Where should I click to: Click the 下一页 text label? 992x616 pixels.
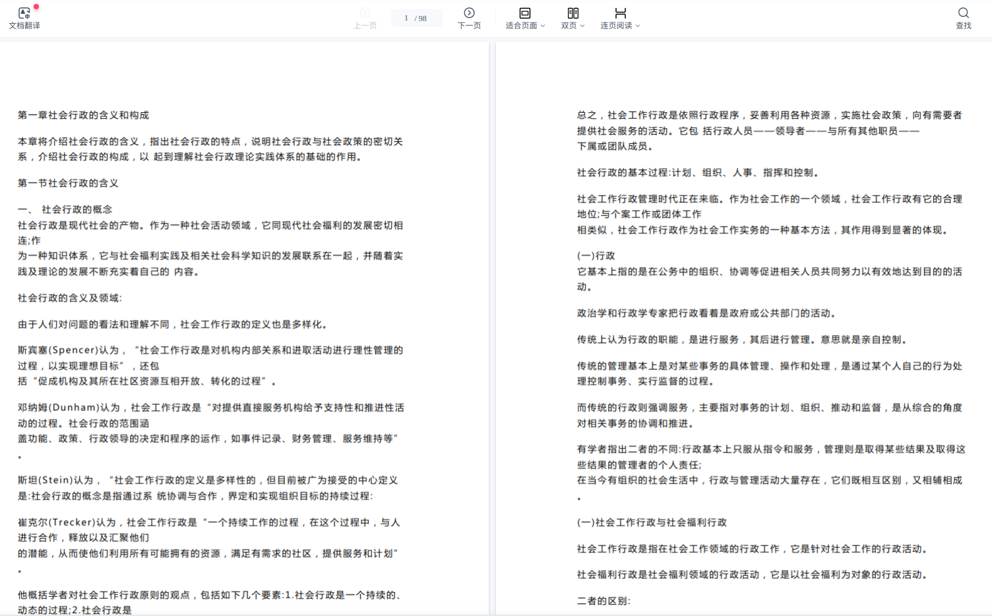pyautogui.click(x=469, y=26)
